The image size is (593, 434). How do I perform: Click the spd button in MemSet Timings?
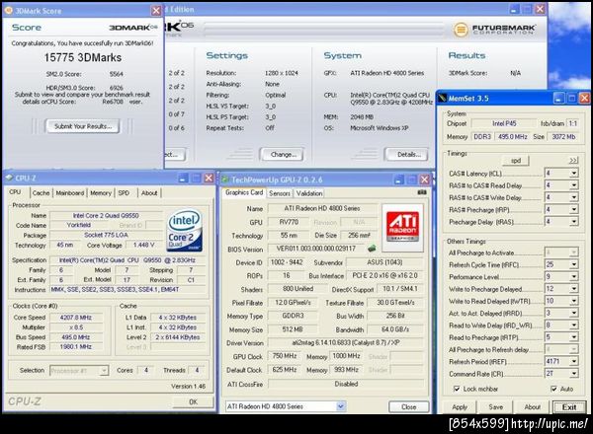click(x=516, y=161)
